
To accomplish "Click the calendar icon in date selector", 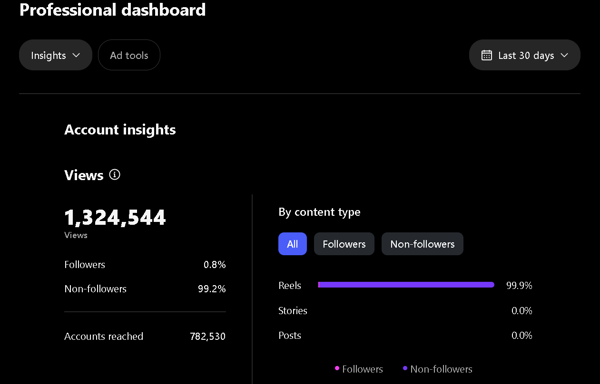I will click(486, 55).
